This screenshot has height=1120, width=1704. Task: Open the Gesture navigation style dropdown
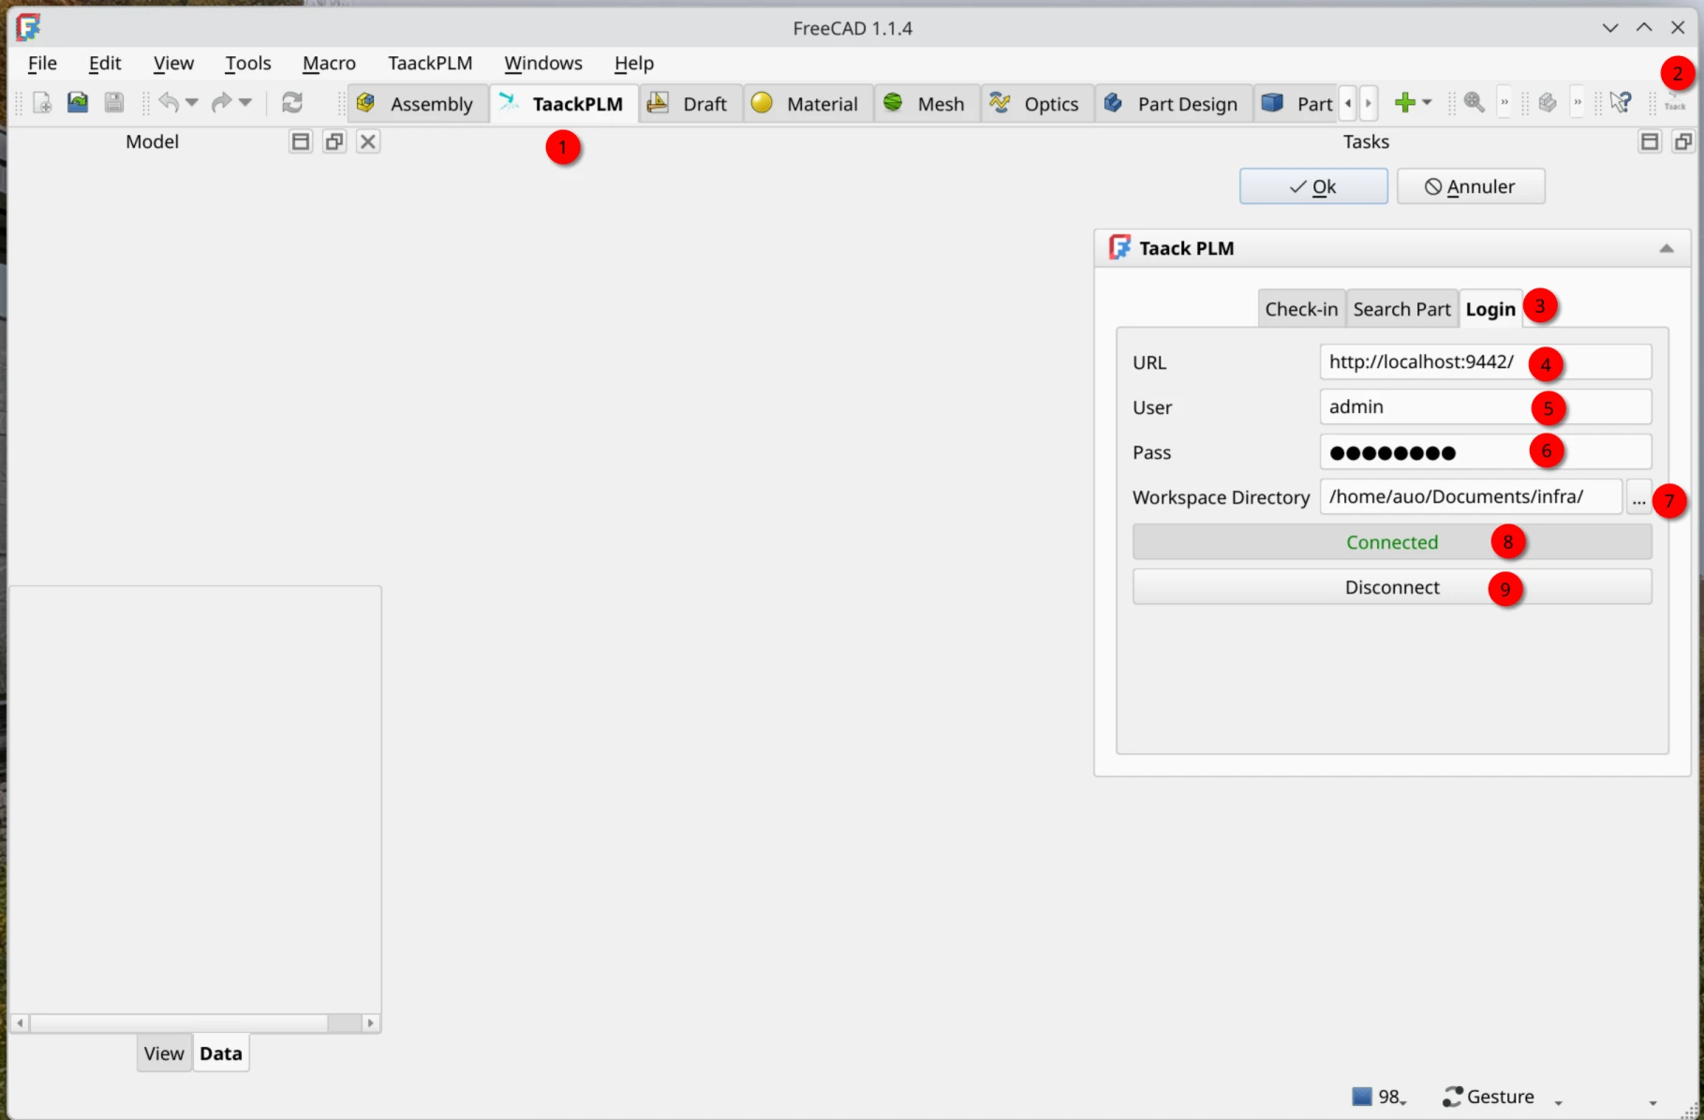tap(1559, 1102)
